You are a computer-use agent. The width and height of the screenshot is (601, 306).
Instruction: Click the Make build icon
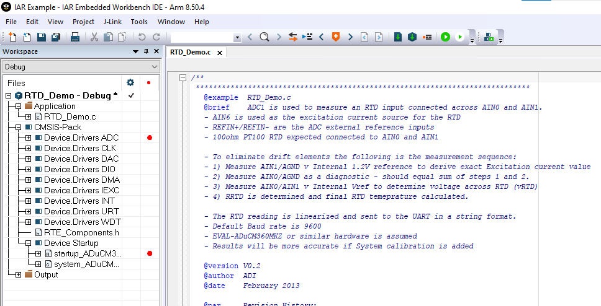click(x=412, y=37)
